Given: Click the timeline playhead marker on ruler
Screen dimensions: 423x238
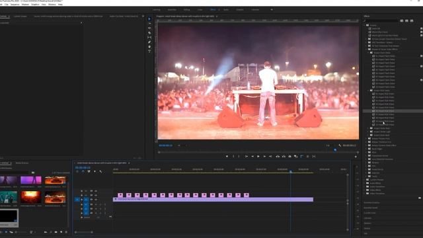Looking at the screenshot, I should click(291, 171).
